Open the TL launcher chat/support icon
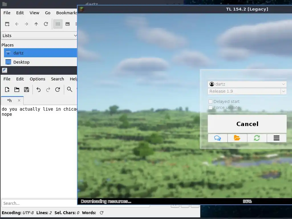 click(218, 138)
